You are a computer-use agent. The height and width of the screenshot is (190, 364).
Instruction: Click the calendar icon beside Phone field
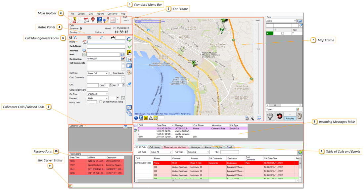click(84, 42)
